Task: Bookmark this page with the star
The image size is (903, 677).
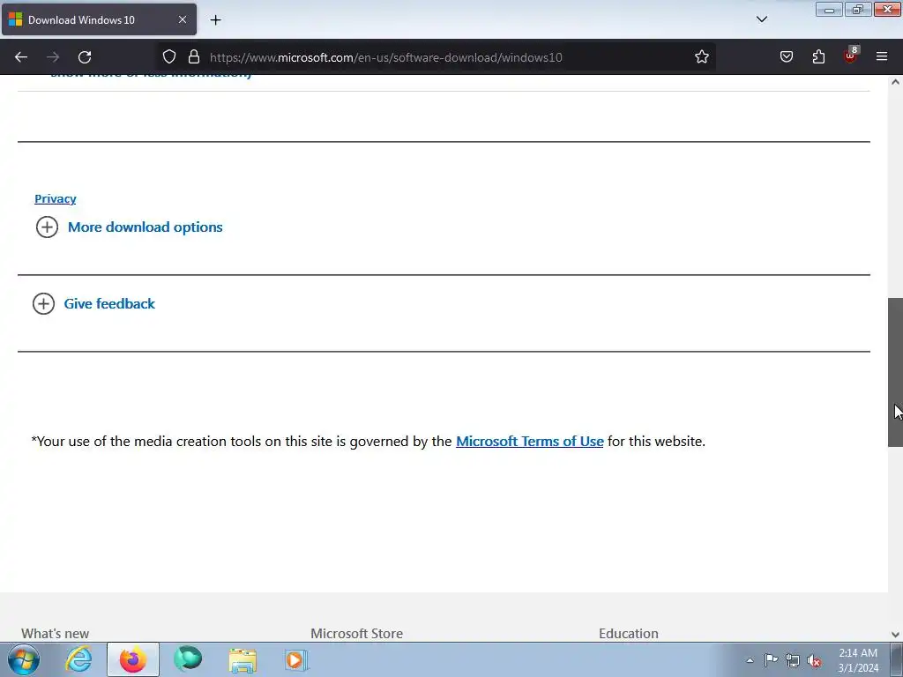Action: click(701, 57)
